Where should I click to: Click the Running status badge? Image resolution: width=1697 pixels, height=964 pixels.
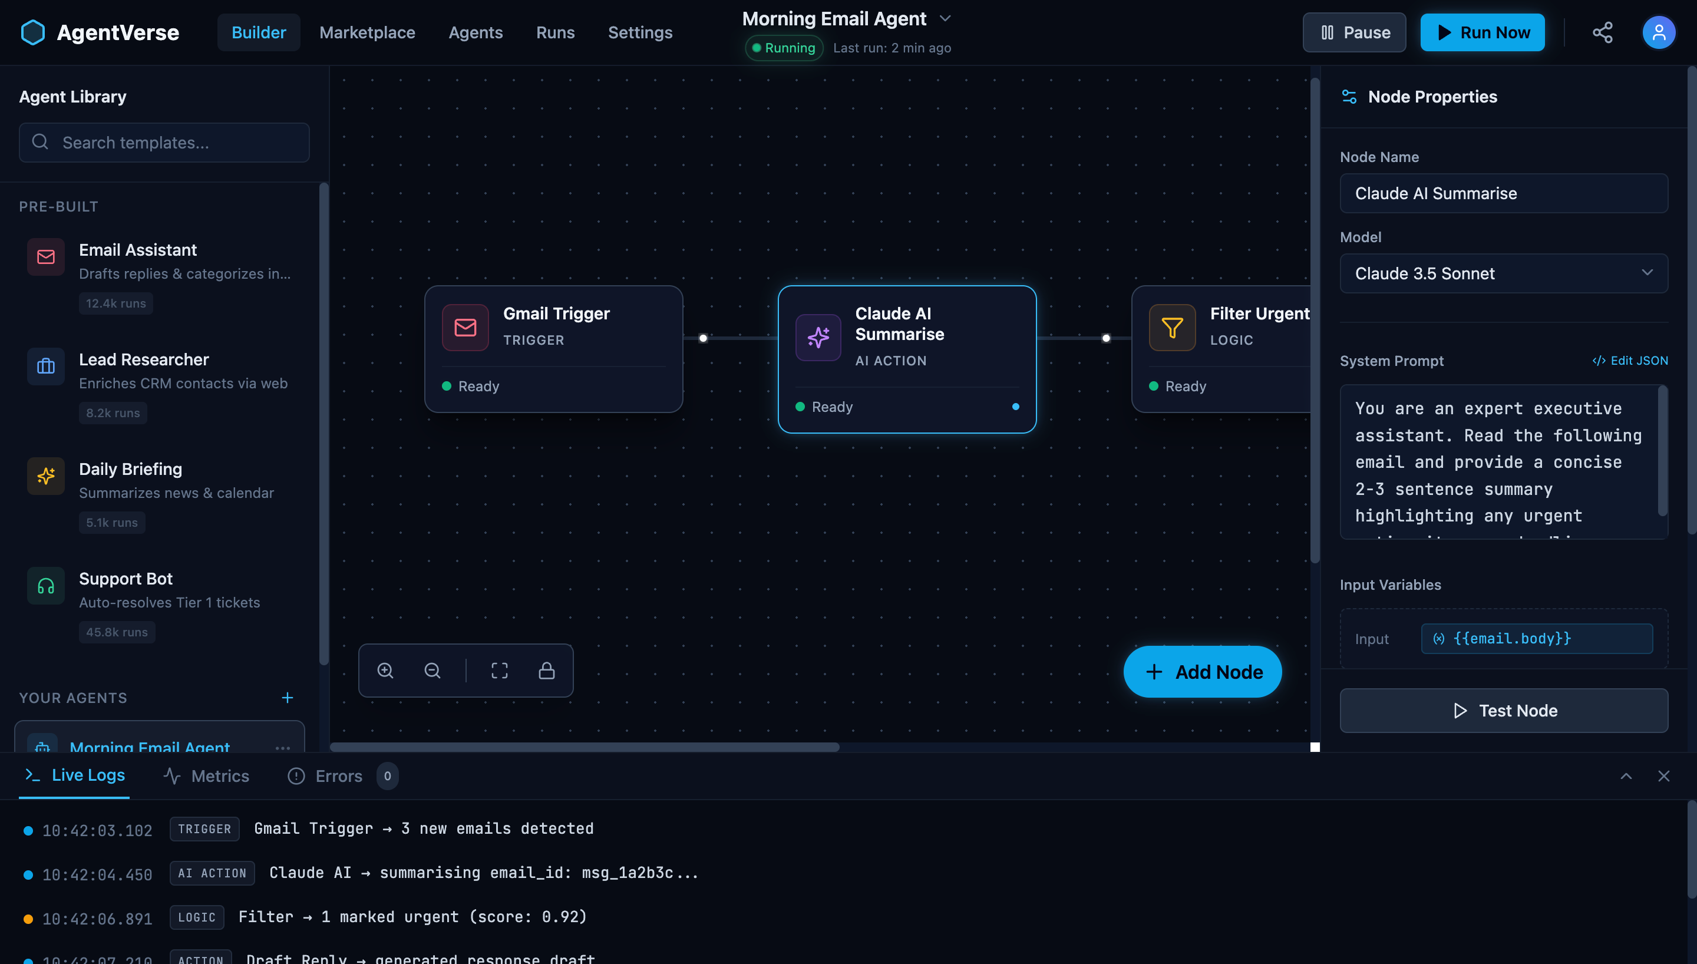784,48
